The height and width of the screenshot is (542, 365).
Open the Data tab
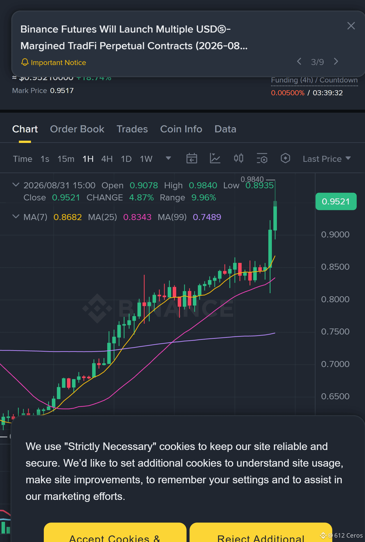click(225, 129)
